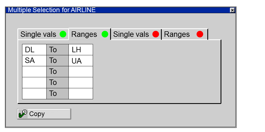Switch to the red Single vals tab
The height and width of the screenshot is (132, 265).
pos(131,34)
